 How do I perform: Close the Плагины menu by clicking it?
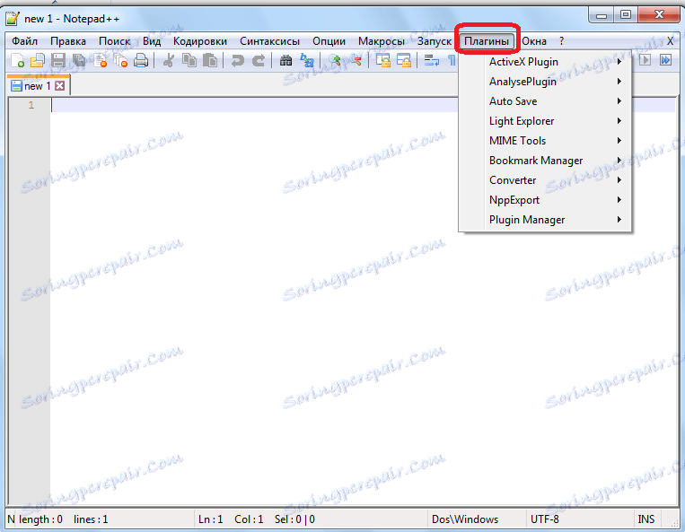[x=487, y=41]
